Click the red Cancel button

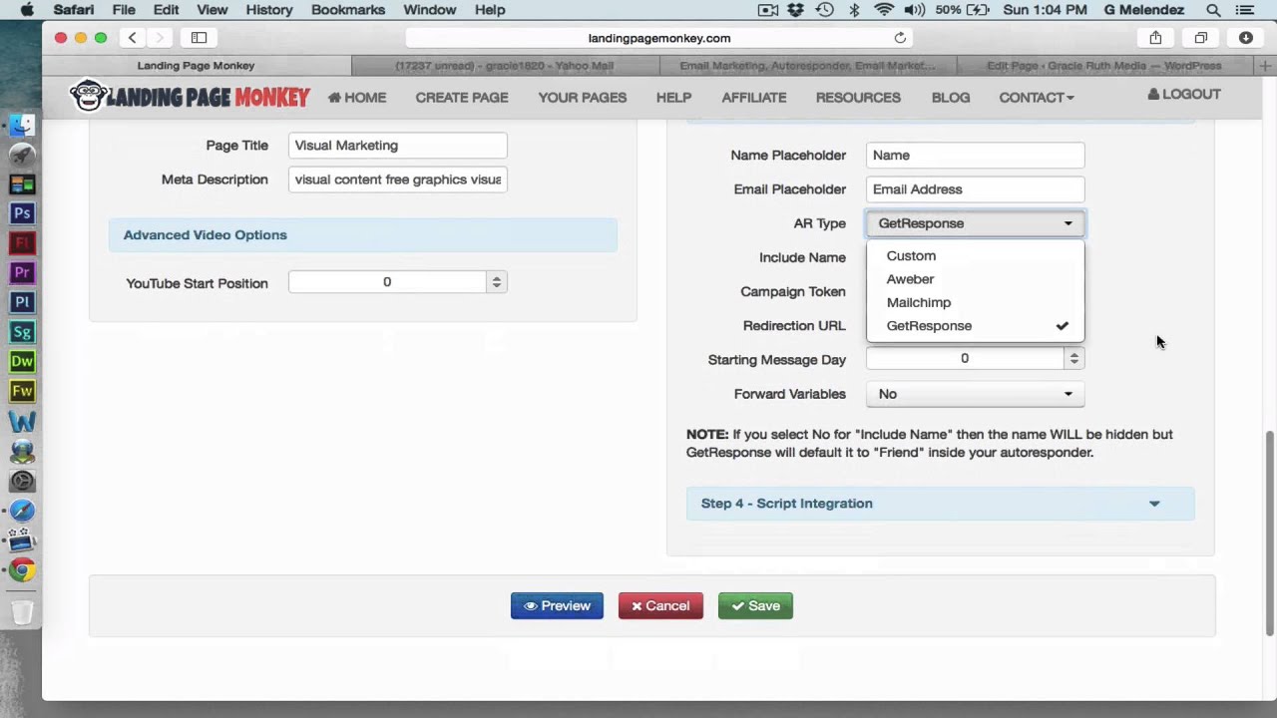click(x=660, y=606)
